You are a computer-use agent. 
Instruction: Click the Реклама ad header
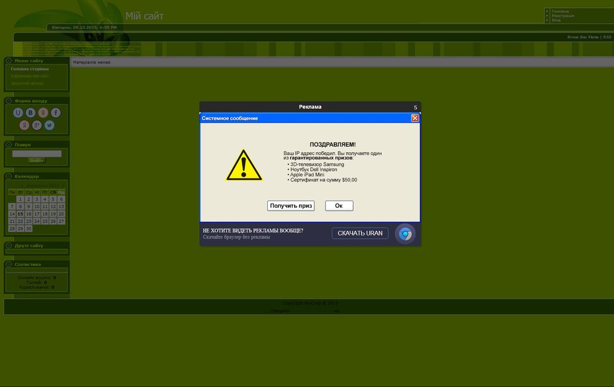click(310, 107)
